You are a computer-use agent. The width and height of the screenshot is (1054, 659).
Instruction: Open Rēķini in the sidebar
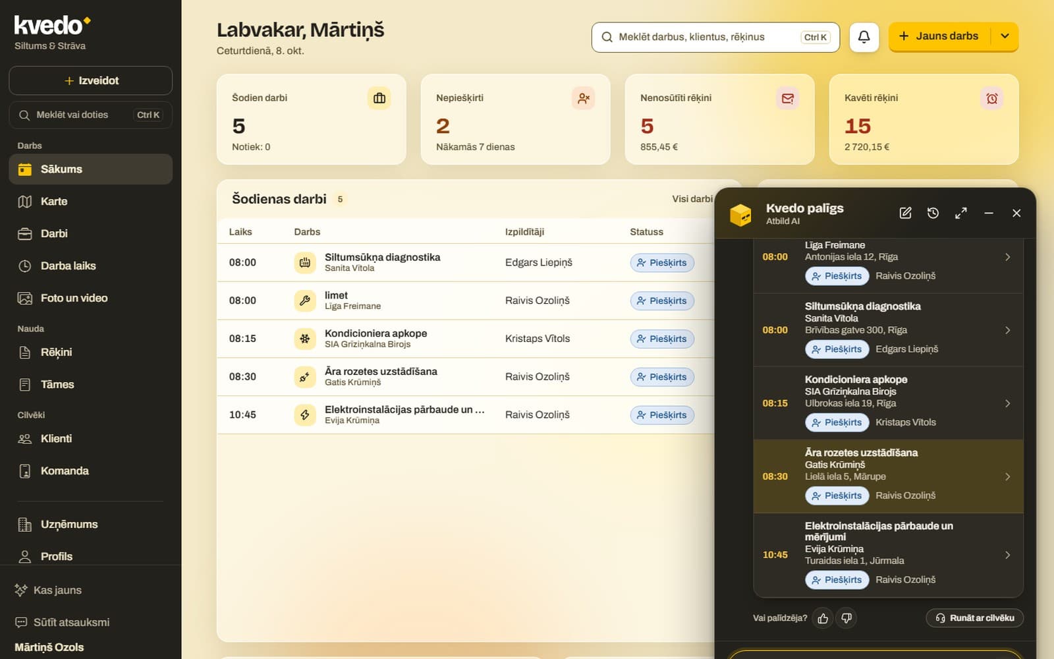coord(91,353)
